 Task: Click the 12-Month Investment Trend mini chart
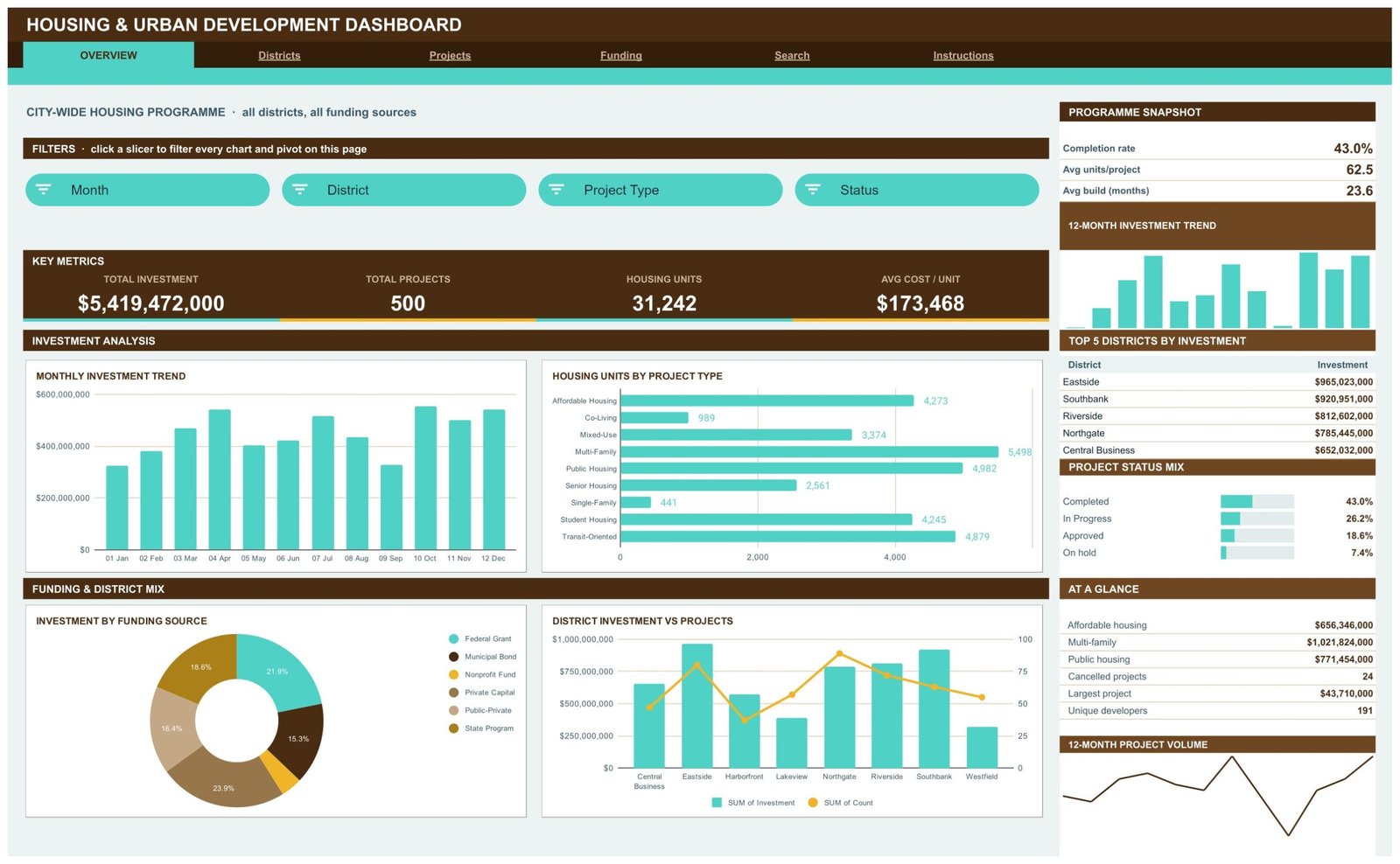point(1217,290)
